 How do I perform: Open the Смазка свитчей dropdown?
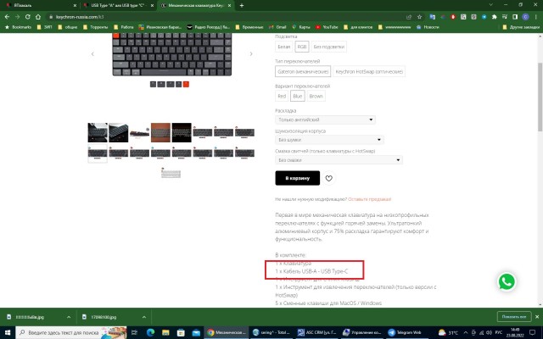pyautogui.click(x=339, y=160)
